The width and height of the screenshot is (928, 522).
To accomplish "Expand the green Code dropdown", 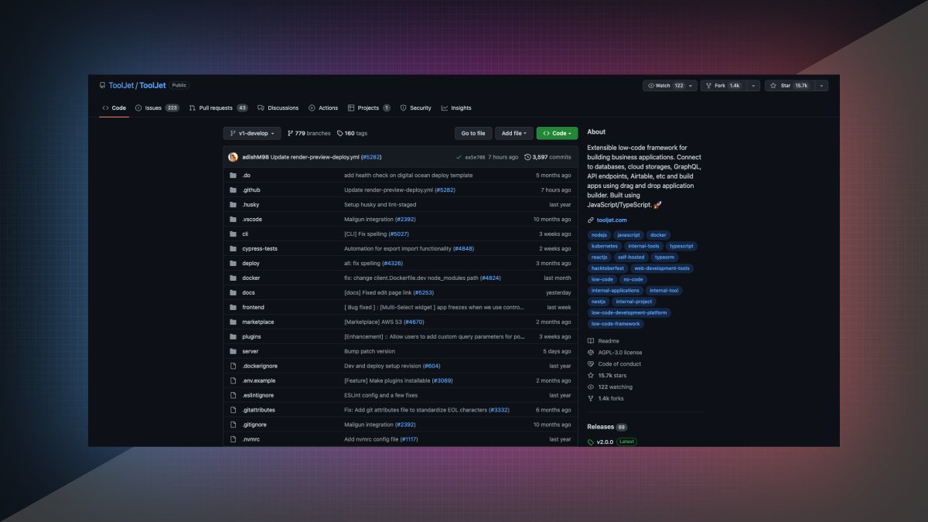I will tap(557, 133).
